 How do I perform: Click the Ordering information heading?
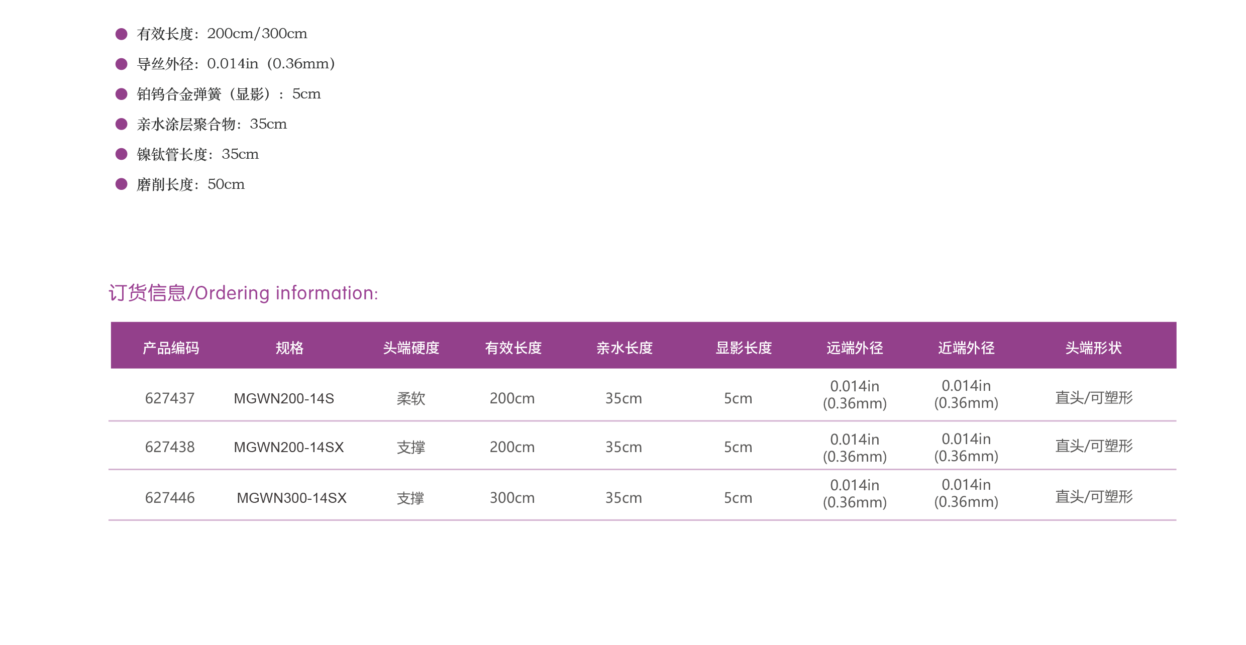click(243, 293)
